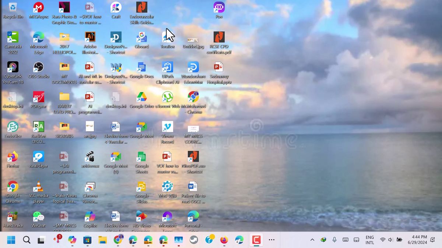This screenshot has width=442, height=248.
Task: Open taskbar Search
Action: click(x=27, y=240)
